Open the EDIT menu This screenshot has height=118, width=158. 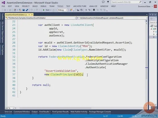point(10,6)
